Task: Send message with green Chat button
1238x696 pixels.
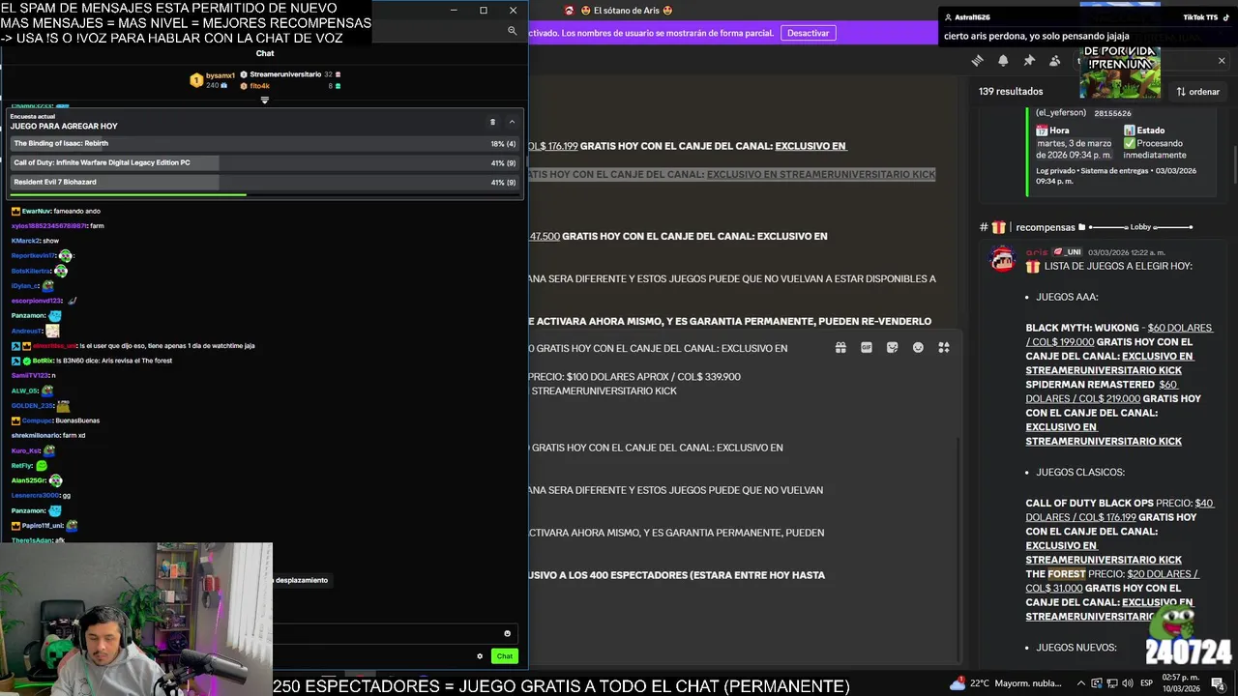Action: (505, 656)
